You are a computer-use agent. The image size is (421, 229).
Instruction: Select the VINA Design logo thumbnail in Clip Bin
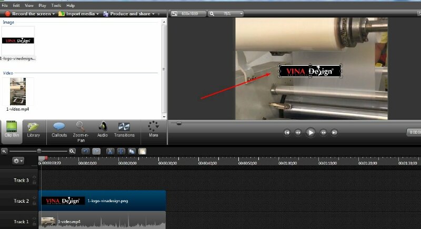point(18,41)
